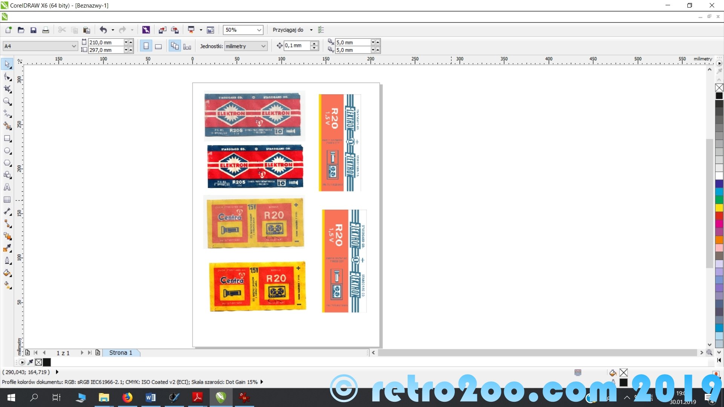Switch page orientation to landscape
The height and width of the screenshot is (407, 724).
tap(158, 46)
